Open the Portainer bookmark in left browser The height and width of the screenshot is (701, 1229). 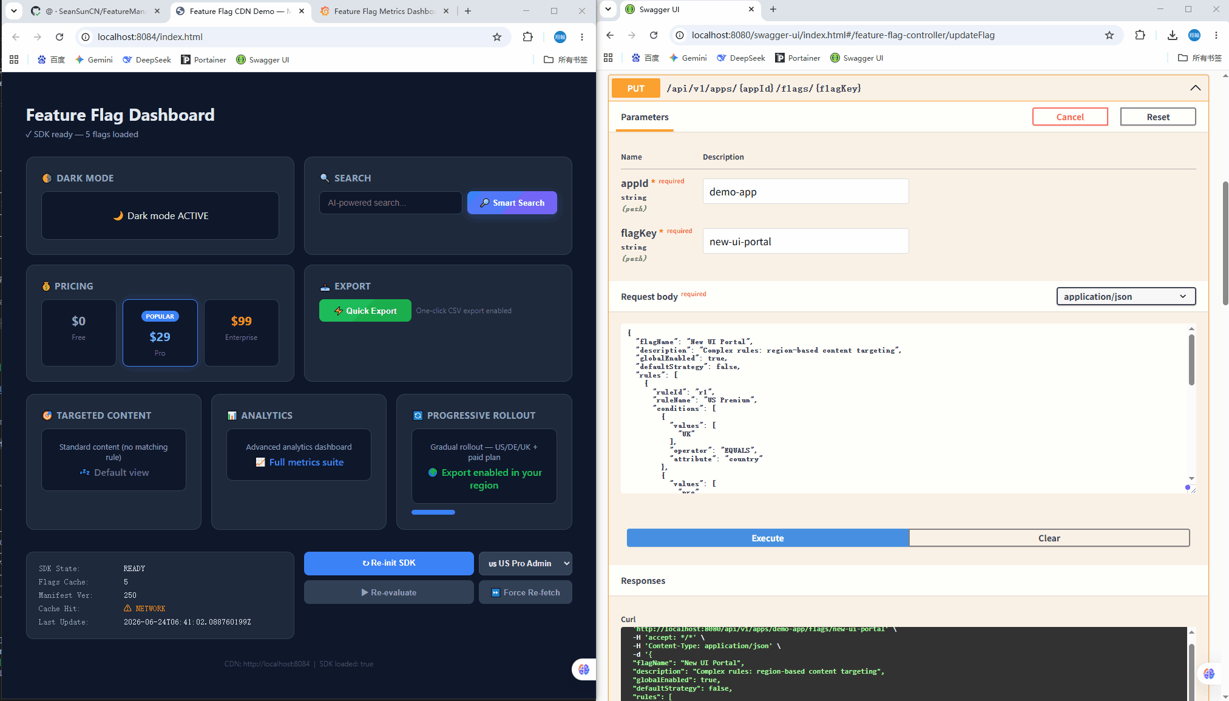[x=204, y=59]
